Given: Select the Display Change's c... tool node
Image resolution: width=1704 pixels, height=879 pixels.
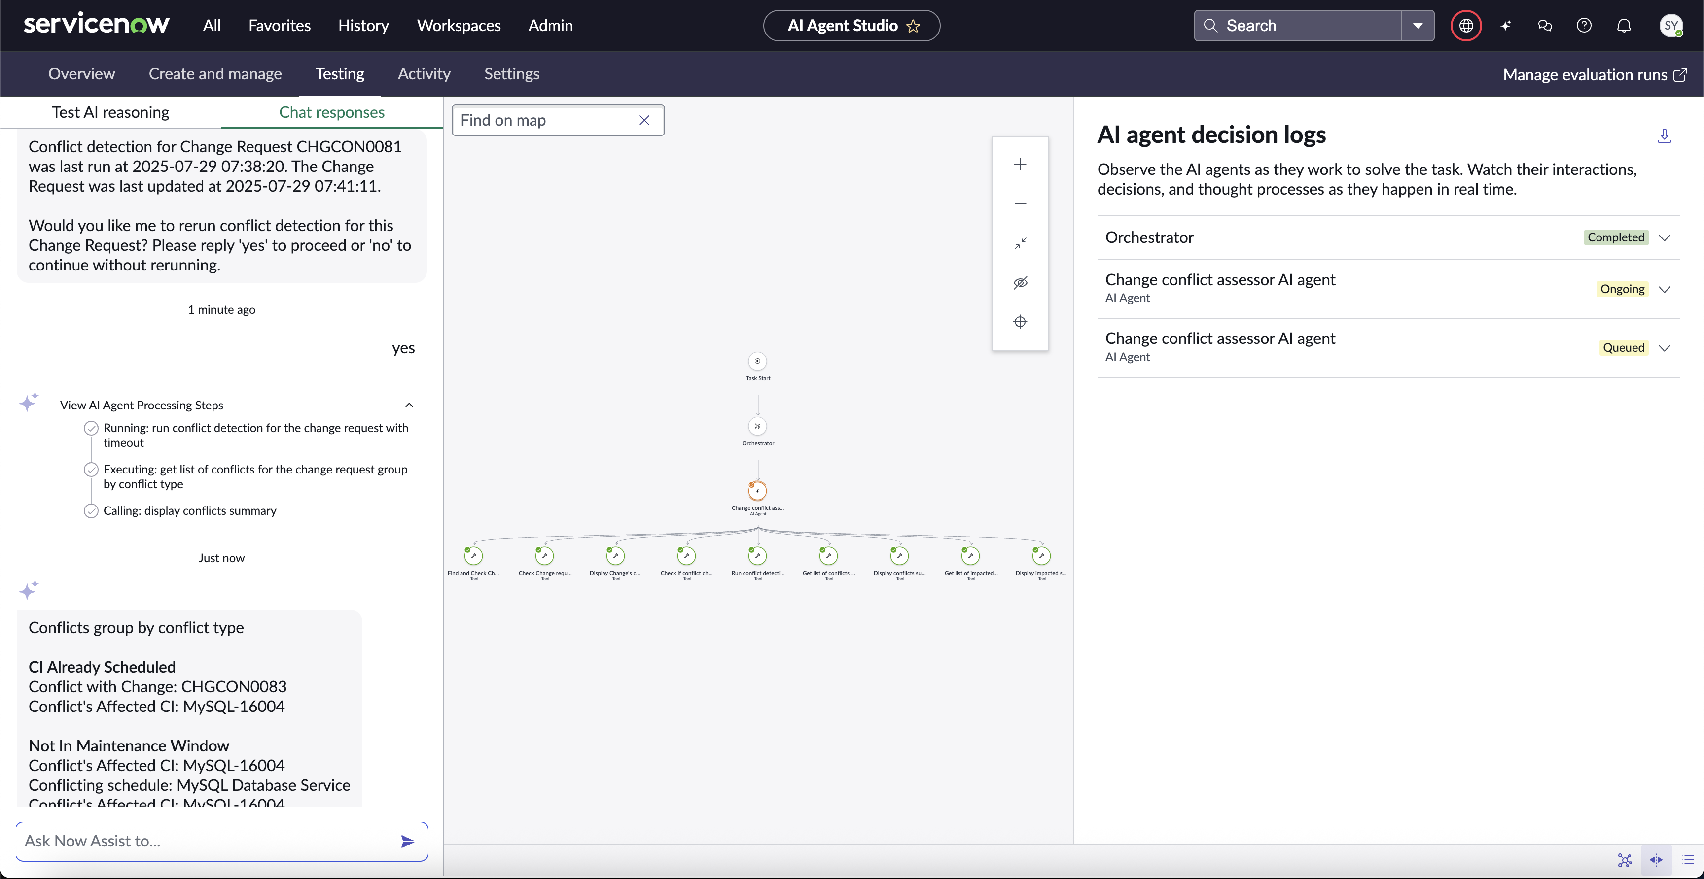Looking at the screenshot, I should tap(615, 556).
